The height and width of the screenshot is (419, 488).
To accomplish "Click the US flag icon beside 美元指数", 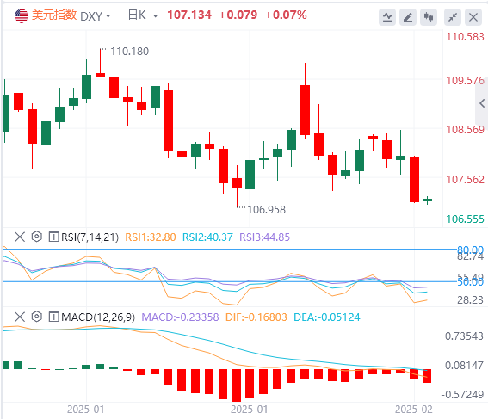I will 22,15.
